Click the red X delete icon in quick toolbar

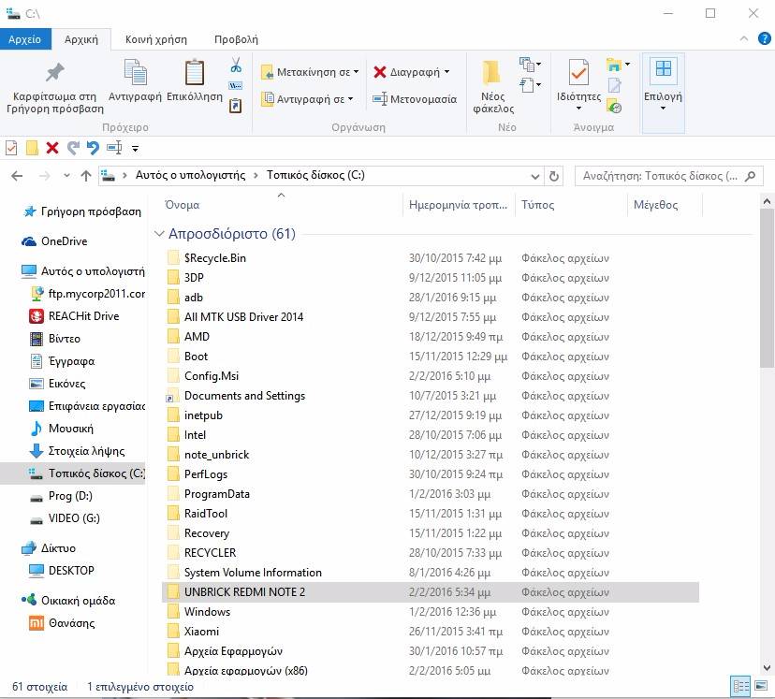52,148
